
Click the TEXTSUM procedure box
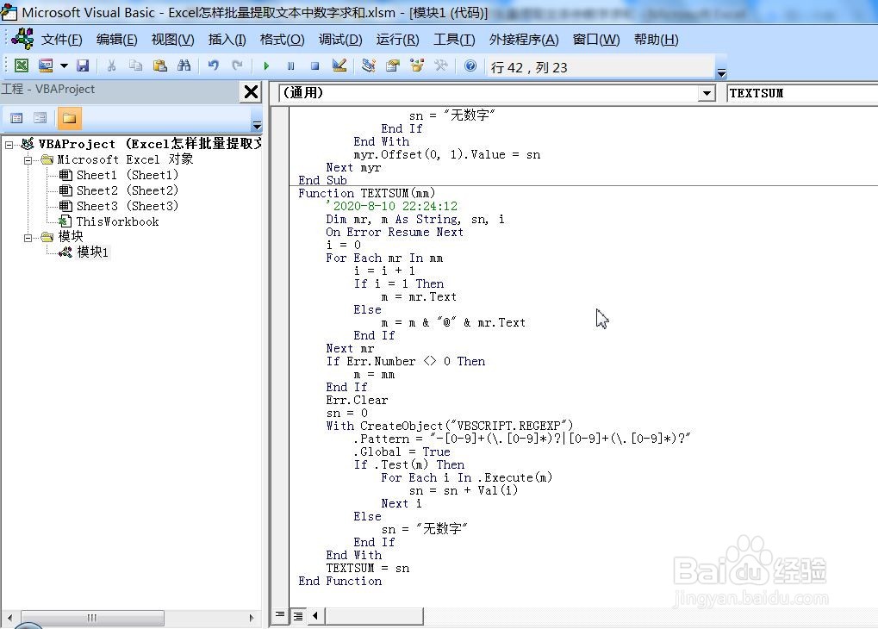802,94
